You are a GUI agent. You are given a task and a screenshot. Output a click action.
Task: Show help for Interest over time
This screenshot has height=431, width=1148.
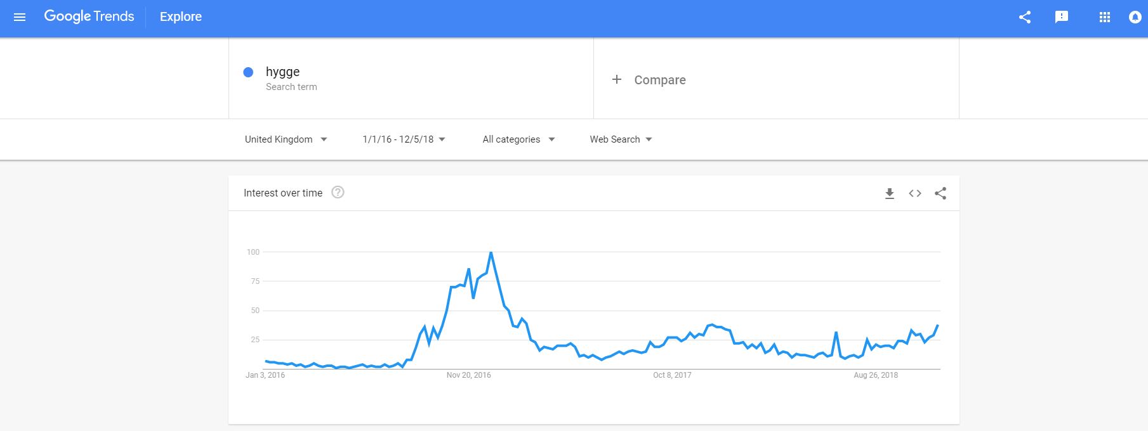tap(338, 192)
